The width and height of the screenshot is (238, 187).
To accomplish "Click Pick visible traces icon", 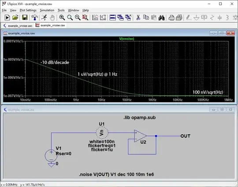I will tap(95, 18).
